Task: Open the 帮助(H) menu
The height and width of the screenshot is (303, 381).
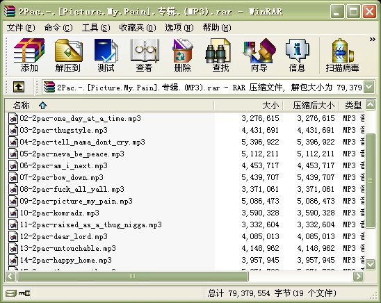Action: [x=217, y=28]
